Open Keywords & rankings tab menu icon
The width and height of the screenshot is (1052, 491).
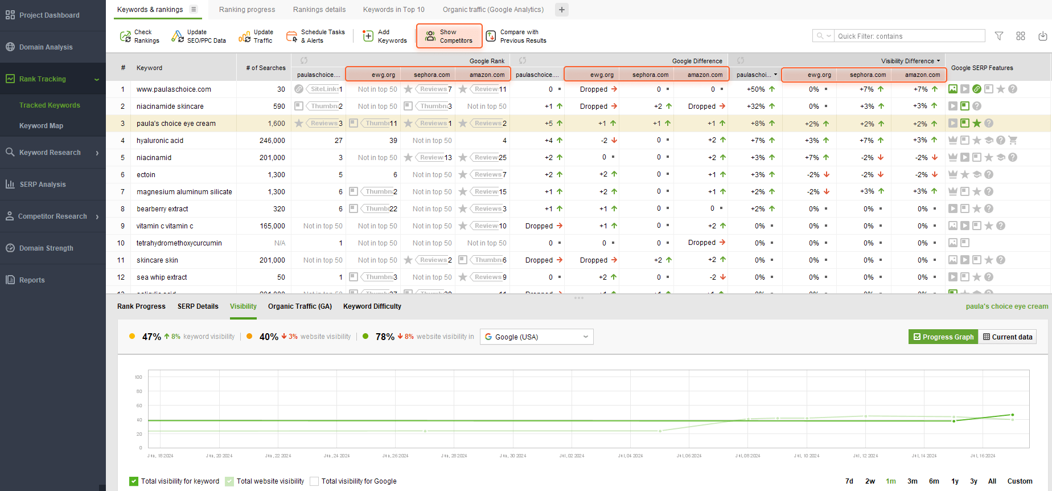click(x=194, y=9)
